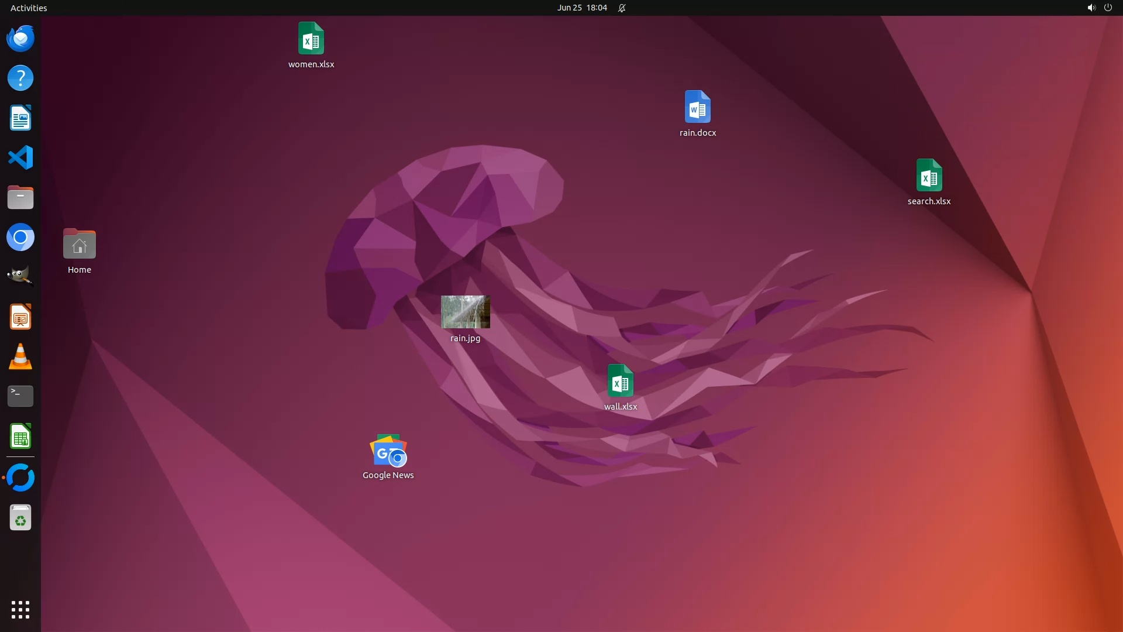Viewport: 1123px width, 632px height.
Task: Open the Chromium browser icon
Action: tap(20, 238)
